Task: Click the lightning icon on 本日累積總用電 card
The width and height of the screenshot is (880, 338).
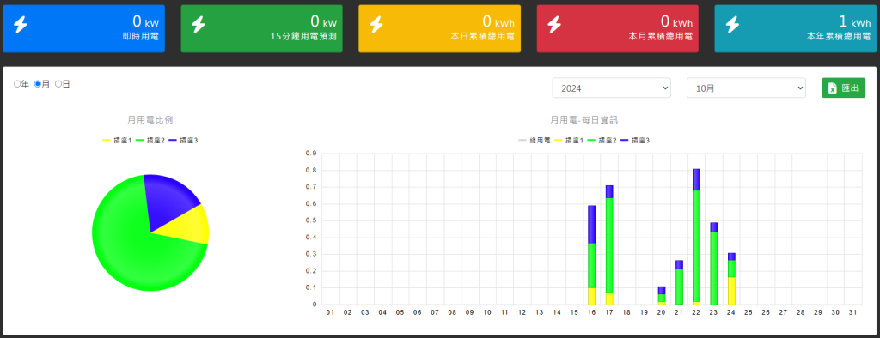Action: (x=376, y=24)
